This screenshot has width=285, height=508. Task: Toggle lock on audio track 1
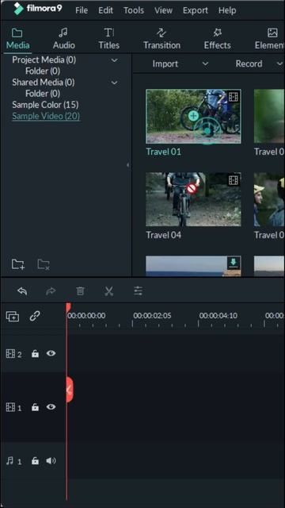[35, 460]
